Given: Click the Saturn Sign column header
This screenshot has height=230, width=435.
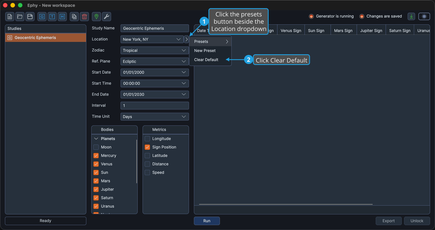Looking at the screenshot, I should [x=400, y=31].
